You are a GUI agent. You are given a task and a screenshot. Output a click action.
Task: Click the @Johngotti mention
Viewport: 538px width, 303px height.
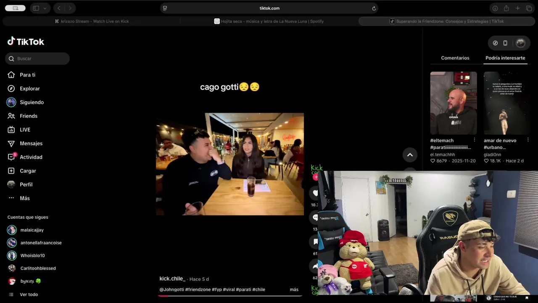171,290
